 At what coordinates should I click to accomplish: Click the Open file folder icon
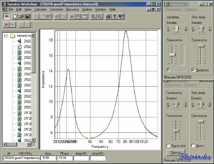(21, 16)
